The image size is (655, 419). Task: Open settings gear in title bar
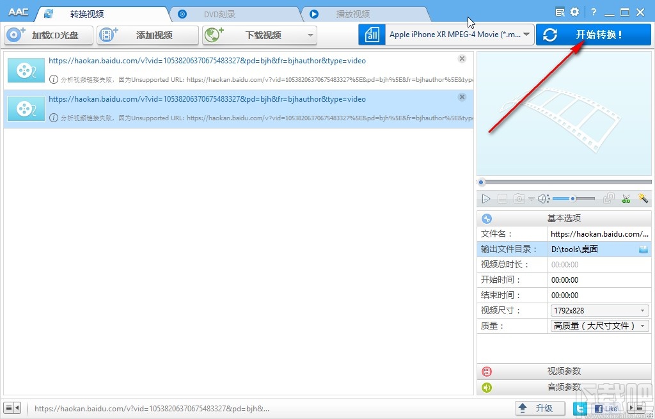pyautogui.click(x=575, y=12)
